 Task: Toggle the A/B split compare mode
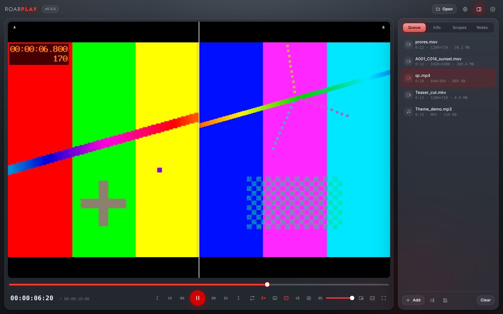tap(286, 298)
